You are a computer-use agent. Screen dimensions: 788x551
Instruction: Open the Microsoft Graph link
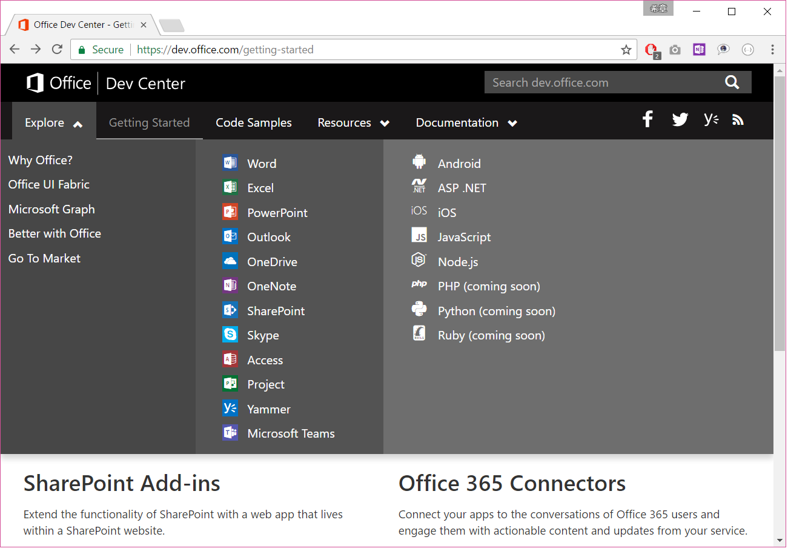[51, 209]
